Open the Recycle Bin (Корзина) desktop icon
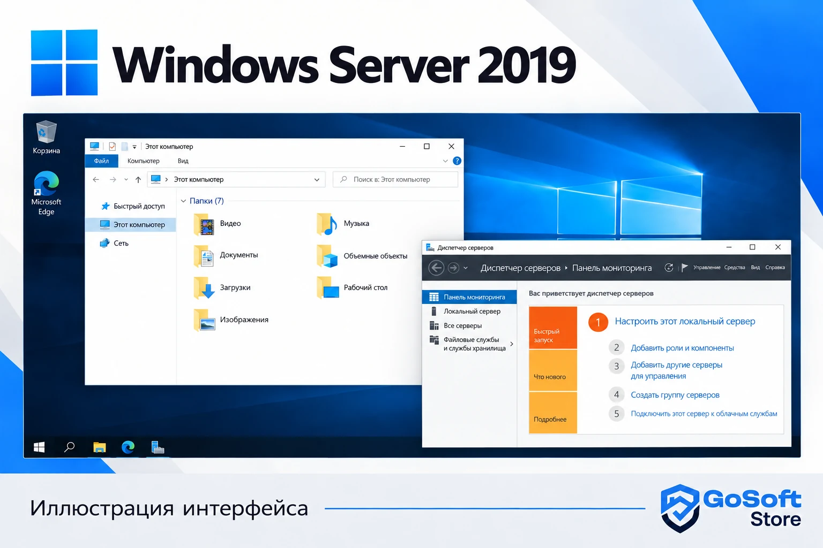This screenshot has height=548, width=823. pyautogui.click(x=46, y=138)
